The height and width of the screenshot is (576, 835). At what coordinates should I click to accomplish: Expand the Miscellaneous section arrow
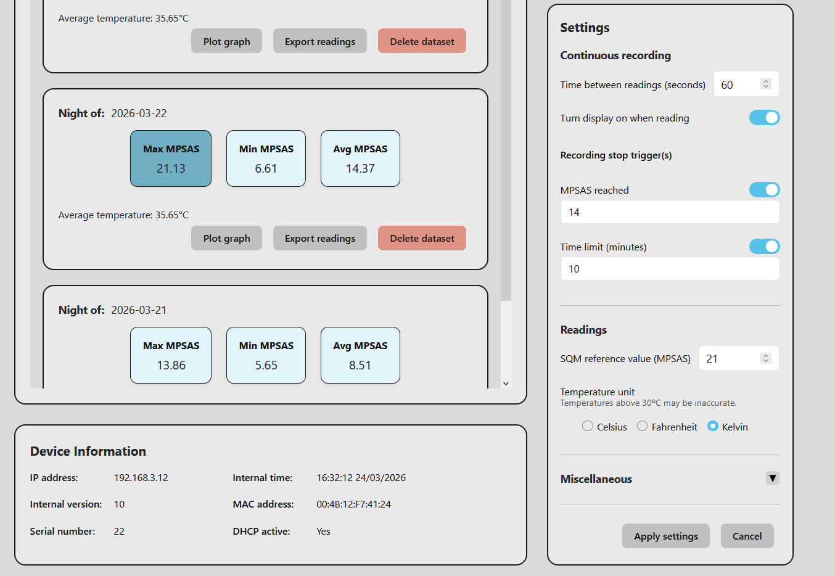[x=772, y=478]
